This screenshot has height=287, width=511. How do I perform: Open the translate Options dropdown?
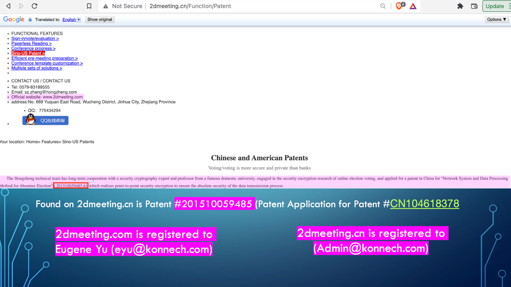pos(496,19)
